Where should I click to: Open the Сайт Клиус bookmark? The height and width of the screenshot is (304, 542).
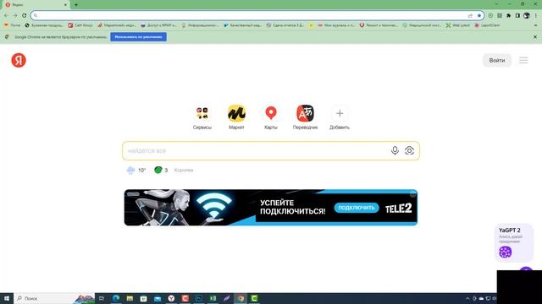tap(80, 25)
